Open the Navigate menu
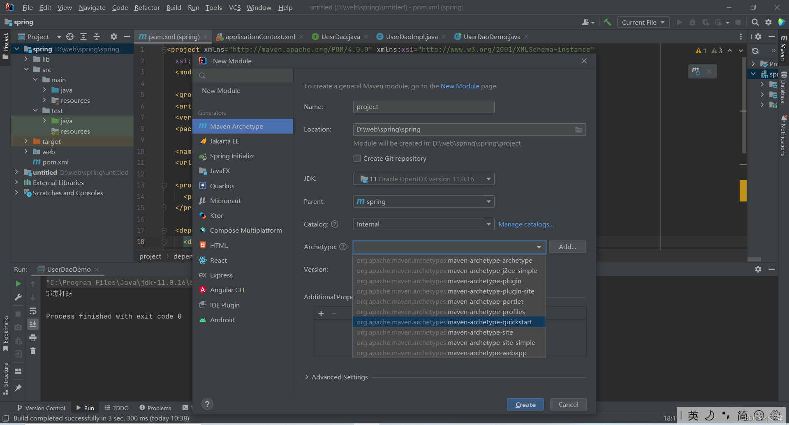Screen dimensions: 789x425 92,7
